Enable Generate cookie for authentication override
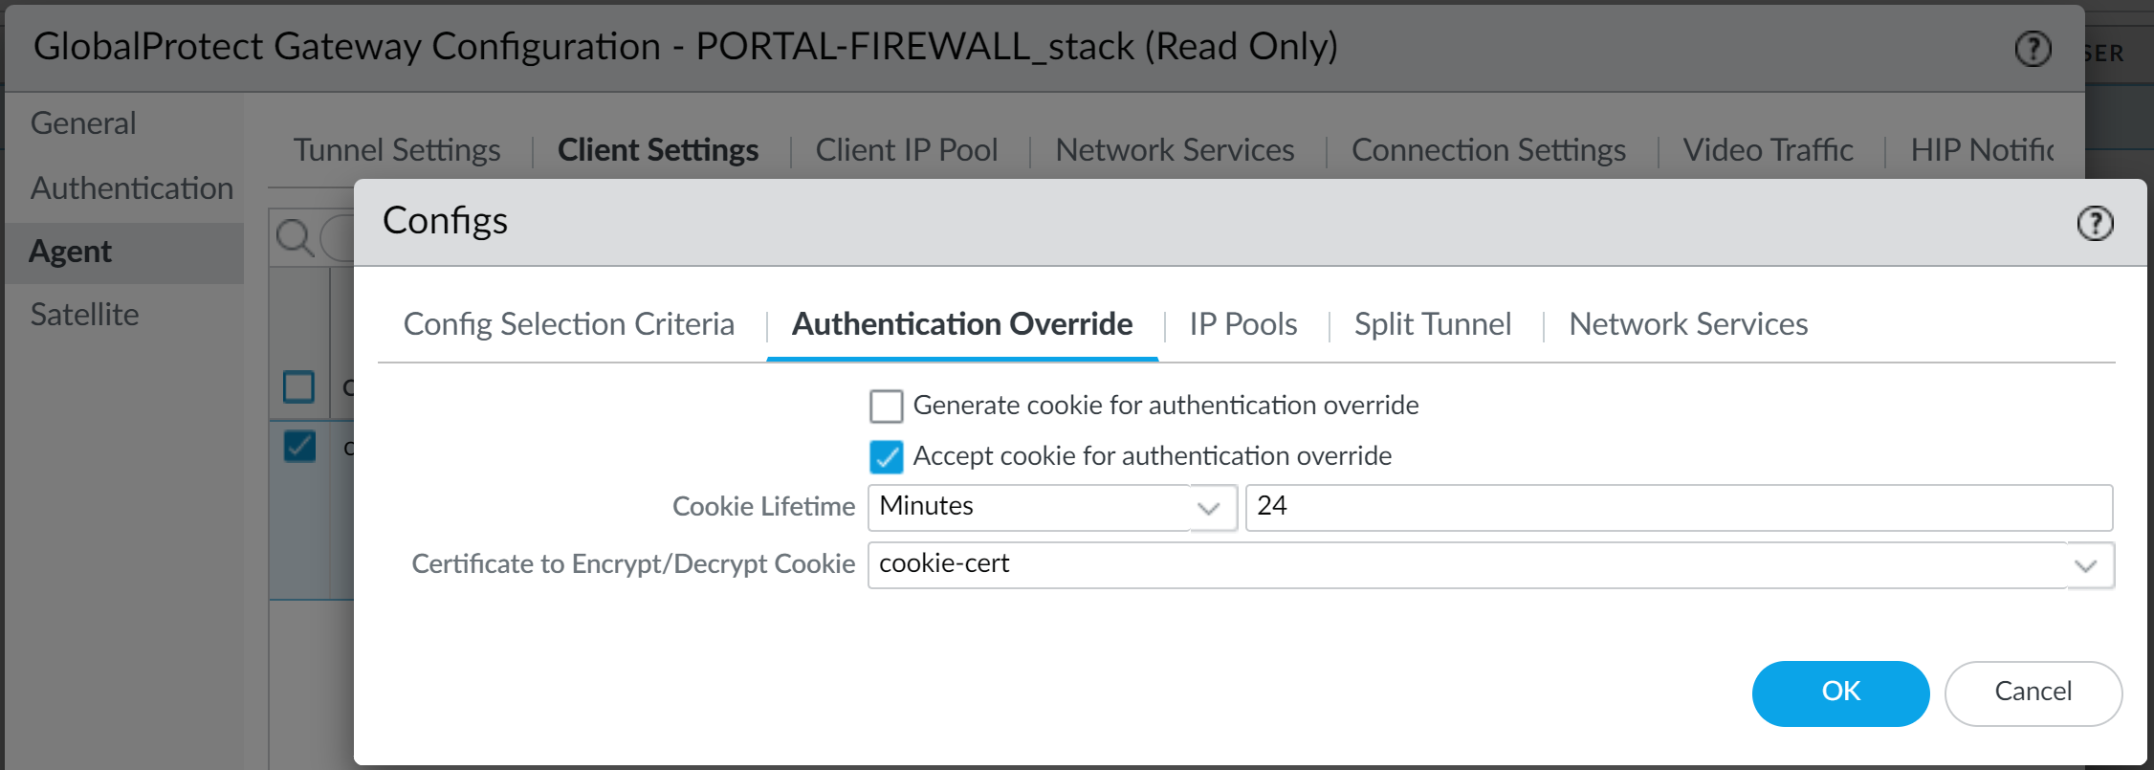The width and height of the screenshot is (2154, 770). [886, 406]
